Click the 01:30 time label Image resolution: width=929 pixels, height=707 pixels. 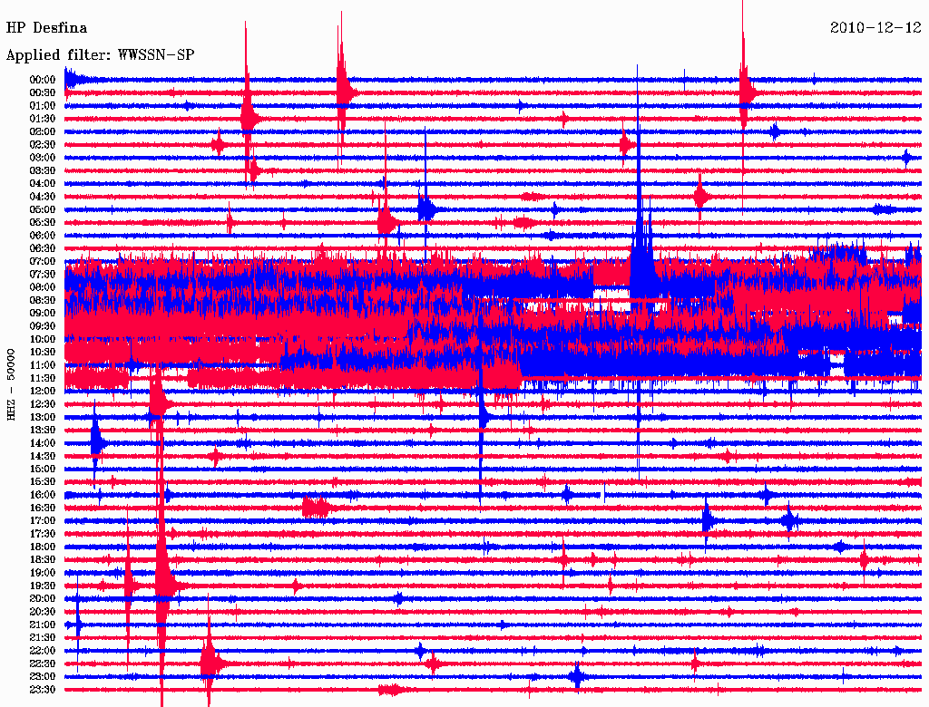pyautogui.click(x=43, y=119)
